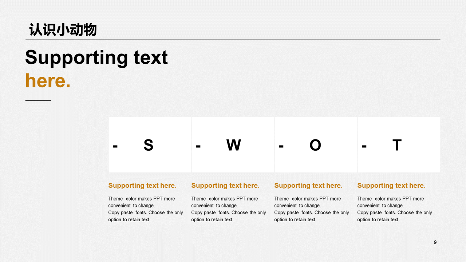
Task: Select orange "Supporting text here." under T
Action: point(391,186)
